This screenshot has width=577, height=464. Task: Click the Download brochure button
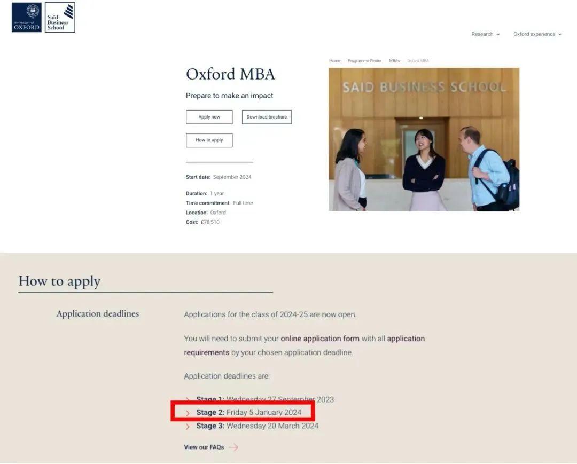267,117
